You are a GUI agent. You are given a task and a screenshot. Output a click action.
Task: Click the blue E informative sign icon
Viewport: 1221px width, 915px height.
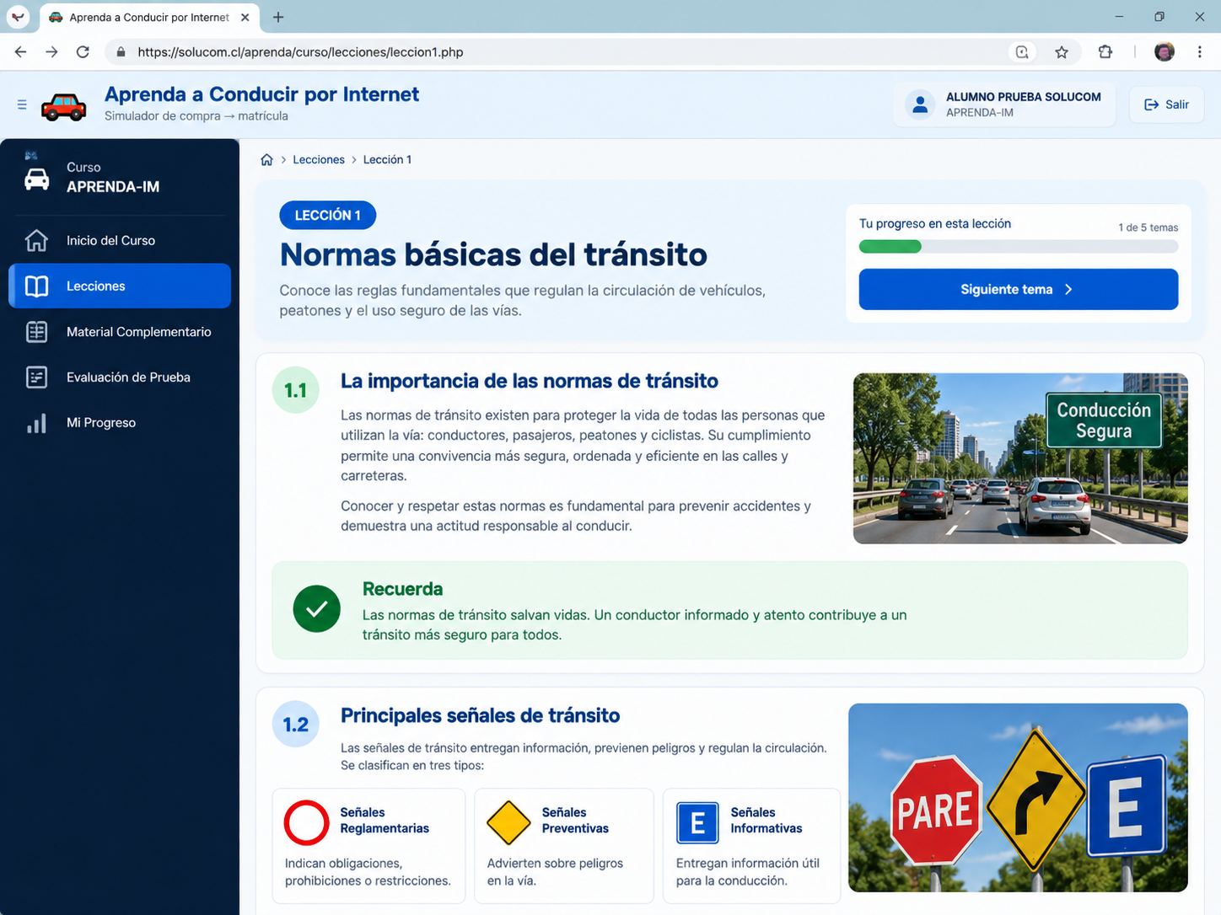click(698, 823)
